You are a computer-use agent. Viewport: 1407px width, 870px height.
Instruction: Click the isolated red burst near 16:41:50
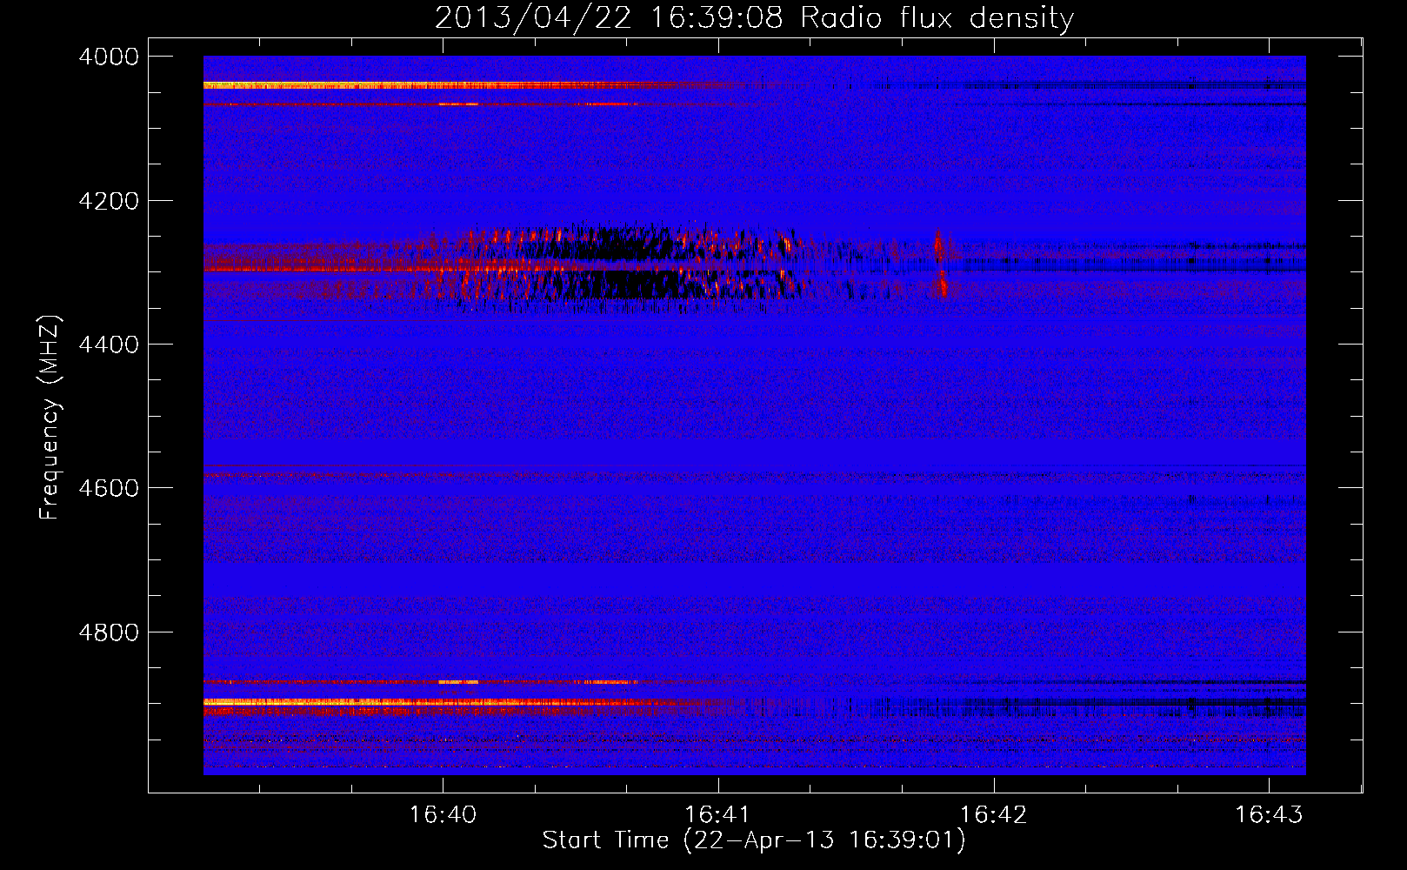(941, 264)
